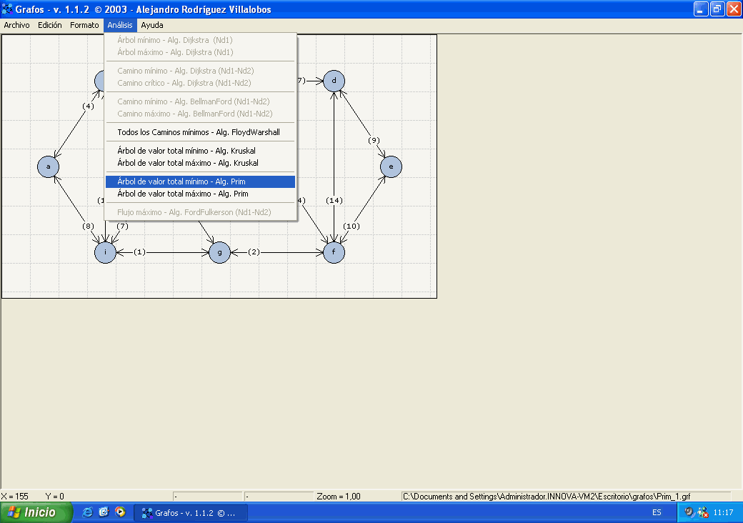Click node 'g' in the graph
This screenshot has height=523, width=743.
pos(219,252)
